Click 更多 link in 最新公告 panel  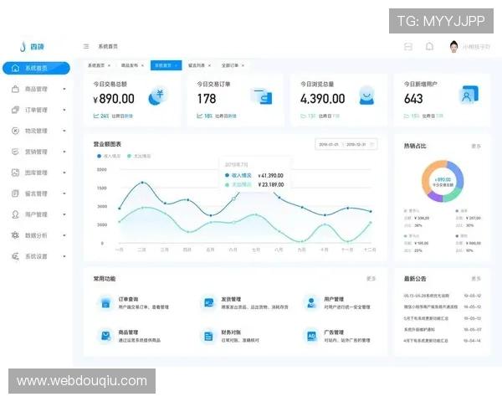476,278
